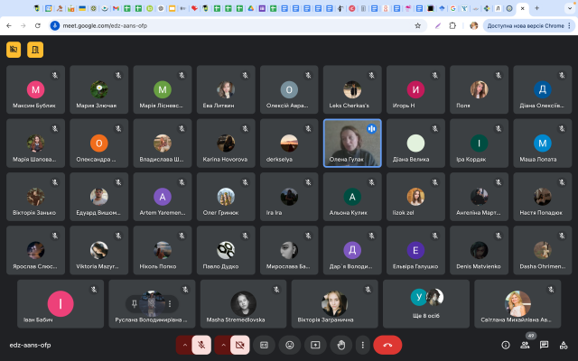This screenshot has height=361, width=578.
Task: Click the name label 'Leks Cherkas's'
Action: [x=350, y=106]
